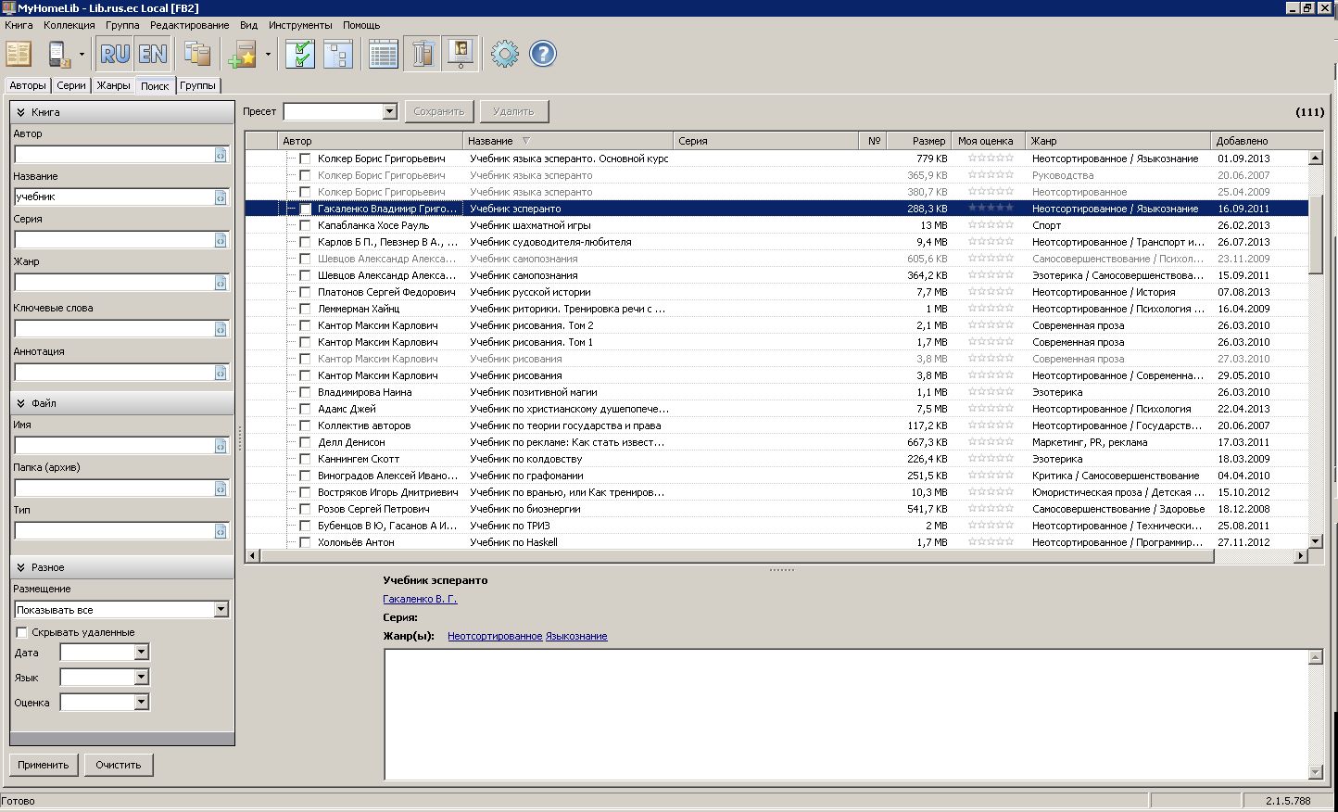The height and width of the screenshot is (812, 1338).
Task: Switch to the Жанры tab
Action: pos(113,85)
